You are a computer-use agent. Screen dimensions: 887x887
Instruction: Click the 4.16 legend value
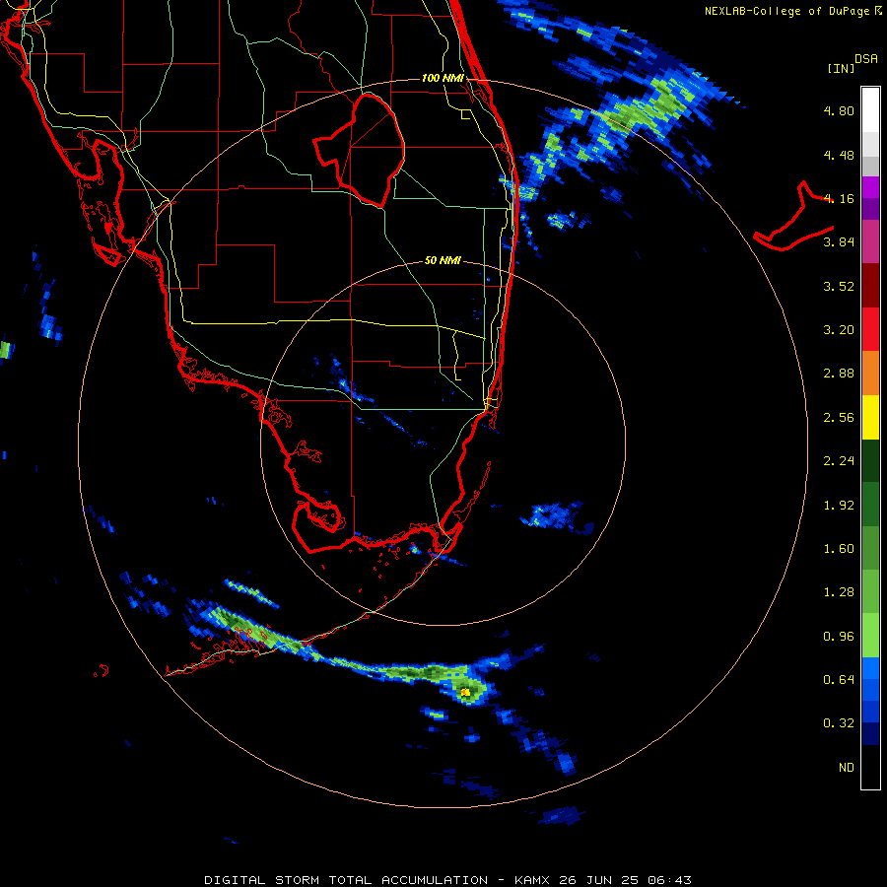[x=839, y=198]
